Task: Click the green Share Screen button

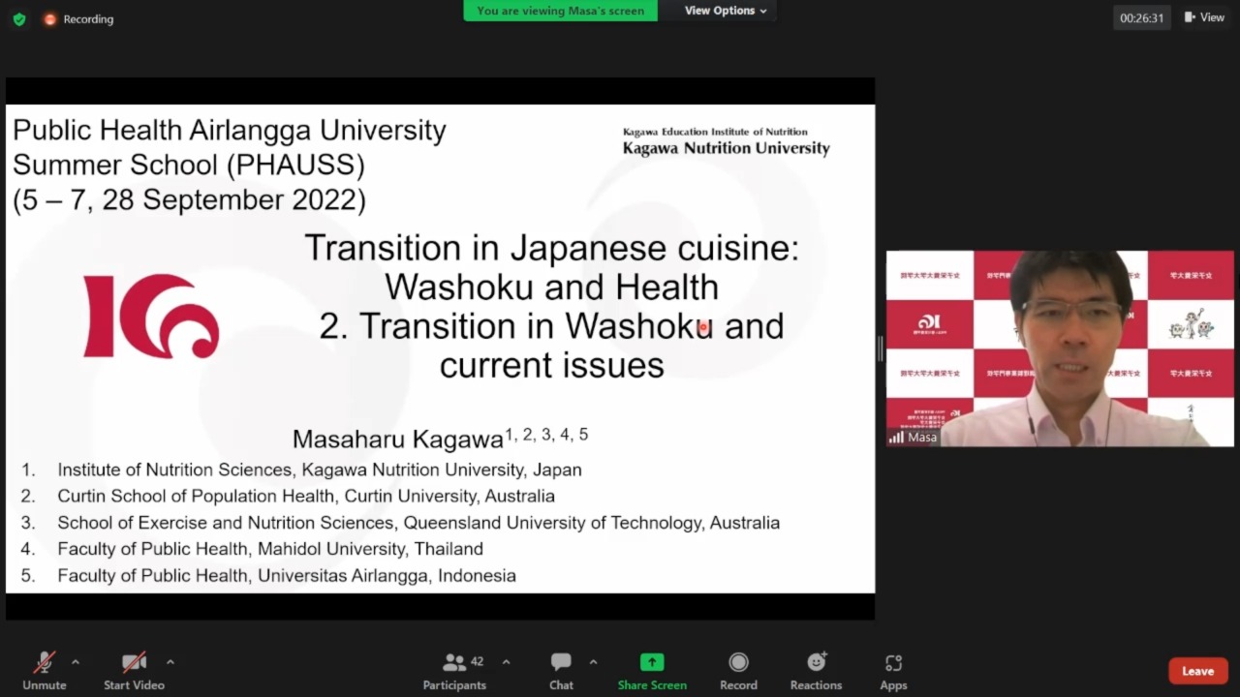Action: (x=652, y=671)
